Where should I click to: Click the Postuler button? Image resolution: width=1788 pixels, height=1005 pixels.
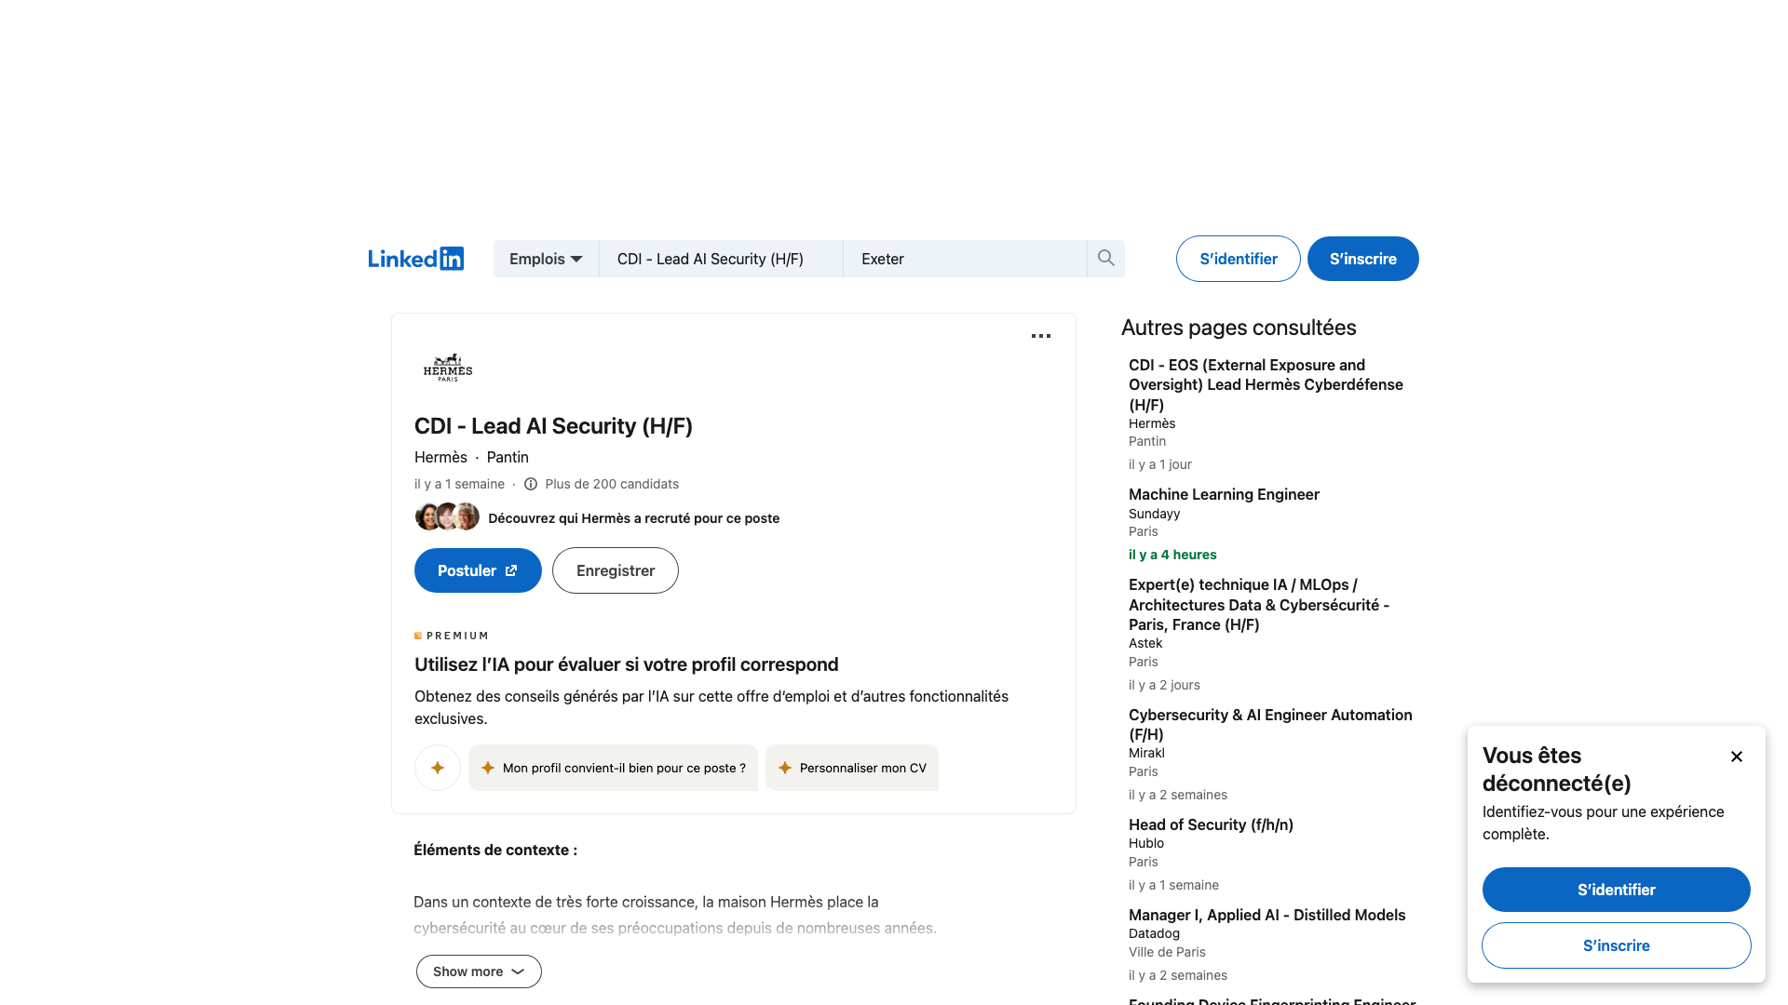[478, 570]
